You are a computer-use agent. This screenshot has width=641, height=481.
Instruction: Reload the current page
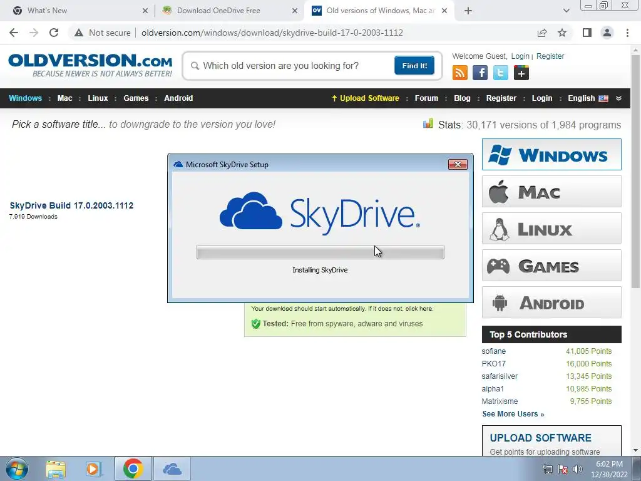[54, 33]
